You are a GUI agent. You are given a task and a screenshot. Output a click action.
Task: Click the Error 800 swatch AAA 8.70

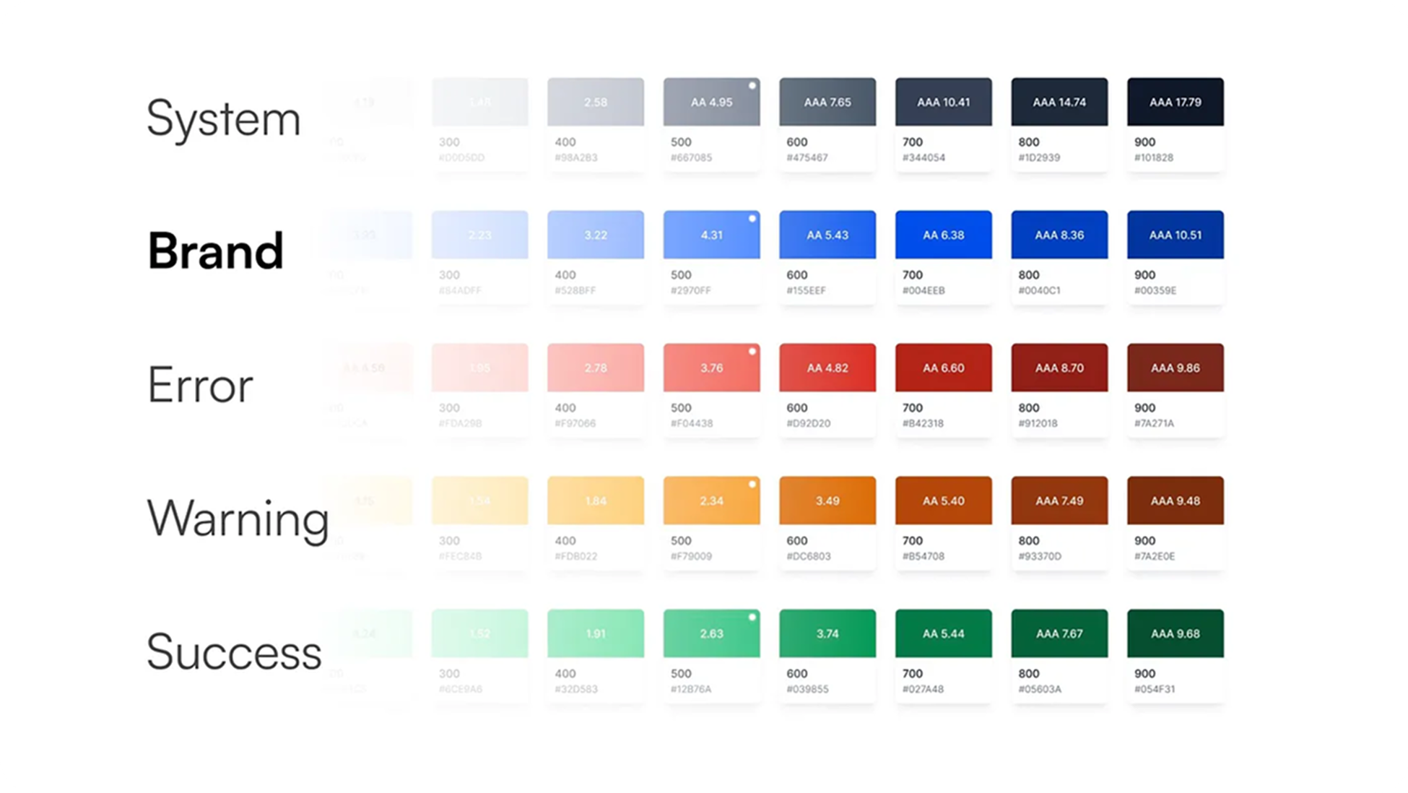[1059, 368]
